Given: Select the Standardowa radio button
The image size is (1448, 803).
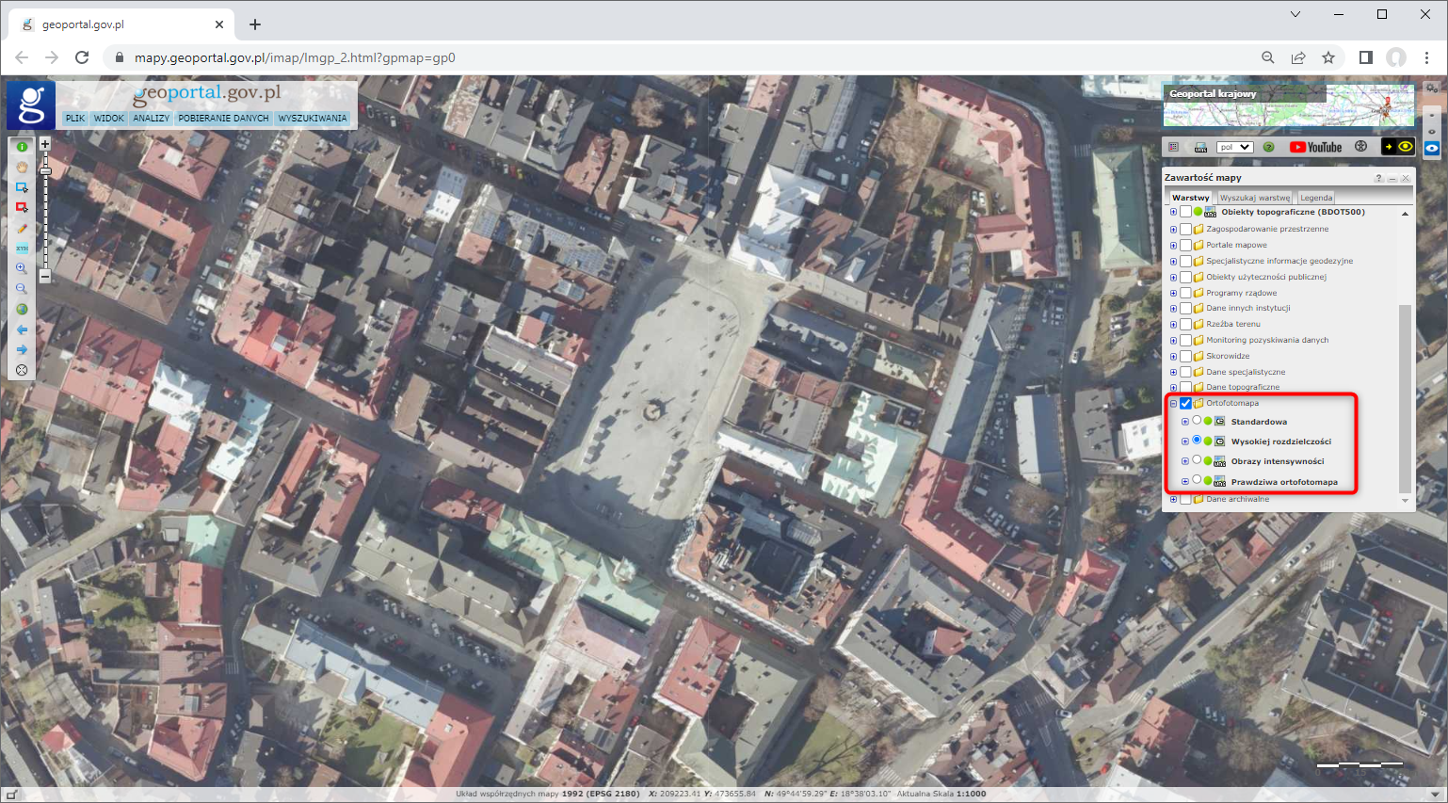Looking at the screenshot, I should click(1197, 421).
